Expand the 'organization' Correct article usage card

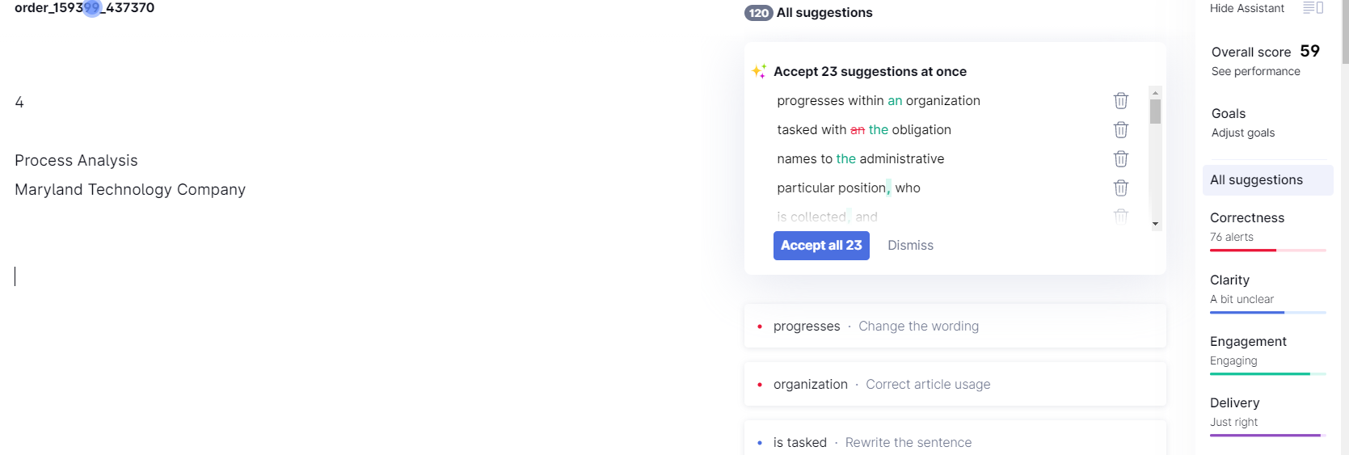pyautogui.click(x=955, y=384)
